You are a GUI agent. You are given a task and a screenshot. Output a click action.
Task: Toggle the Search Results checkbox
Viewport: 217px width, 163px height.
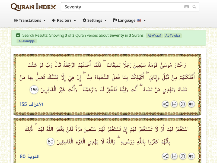[18, 35]
